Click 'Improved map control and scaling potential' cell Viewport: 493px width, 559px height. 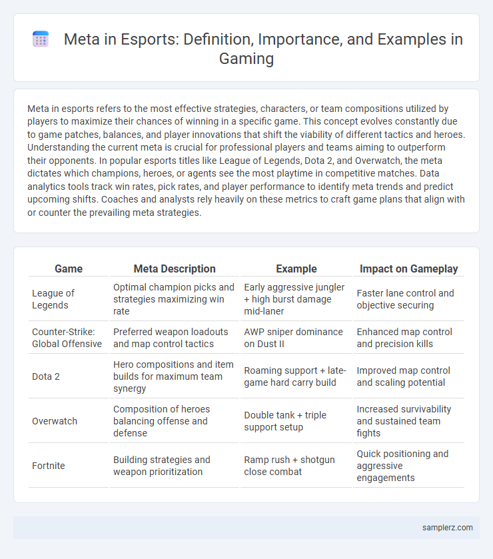pos(408,376)
